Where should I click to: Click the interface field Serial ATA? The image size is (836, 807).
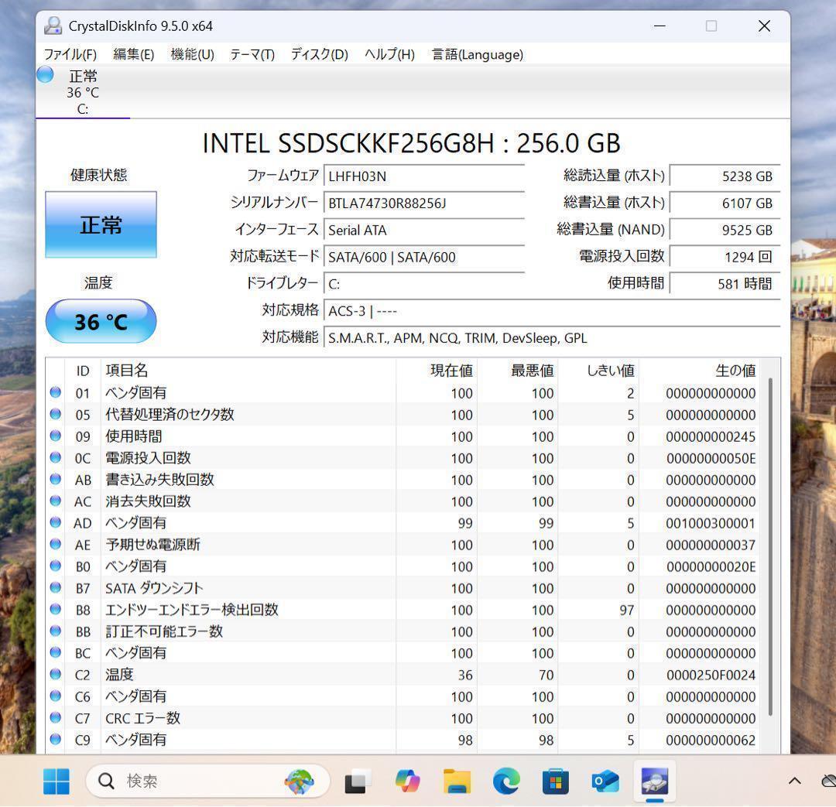click(x=424, y=231)
